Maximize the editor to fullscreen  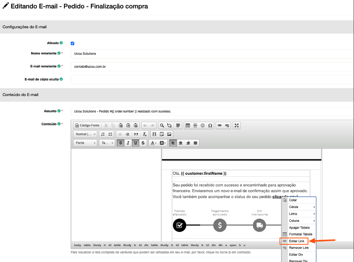point(236,125)
